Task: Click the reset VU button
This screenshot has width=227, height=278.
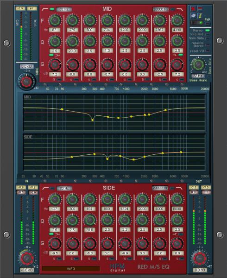Action: click(x=208, y=51)
